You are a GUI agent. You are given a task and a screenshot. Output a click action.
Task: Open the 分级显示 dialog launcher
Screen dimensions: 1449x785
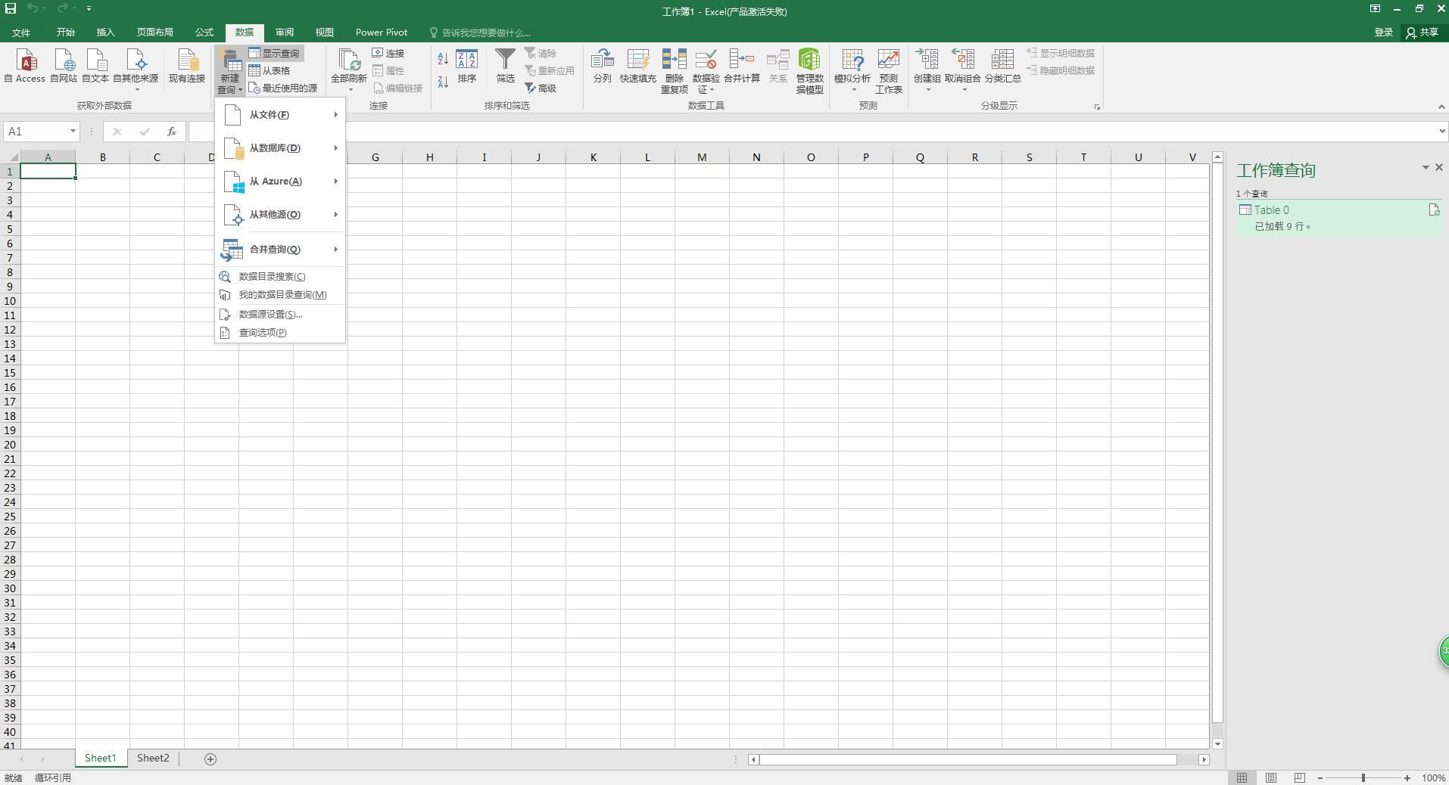click(x=1097, y=107)
